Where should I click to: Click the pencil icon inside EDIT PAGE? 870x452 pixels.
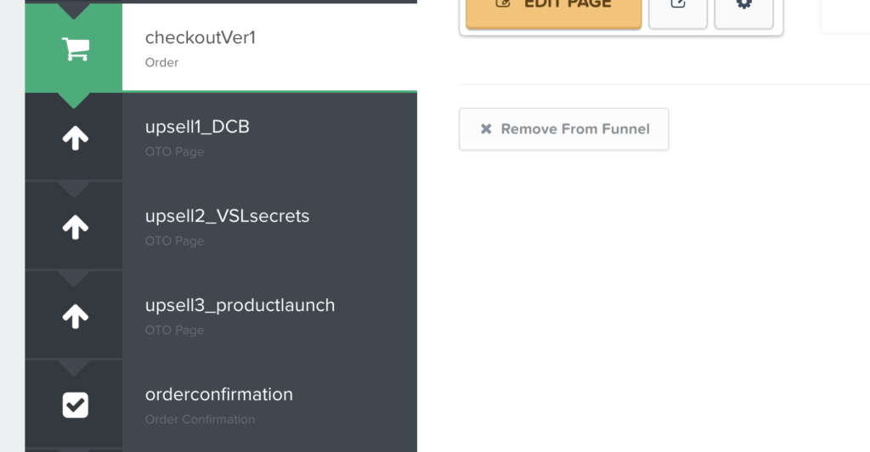(x=503, y=4)
